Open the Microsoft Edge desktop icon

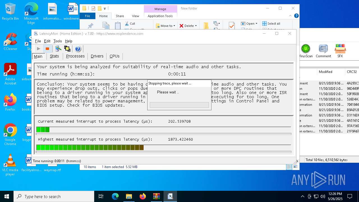pyautogui.click(x=31, y=13)
